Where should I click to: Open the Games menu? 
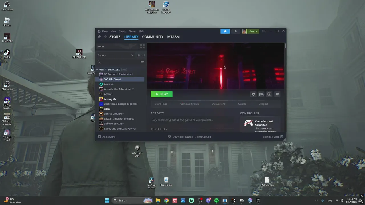(x=133, y=31)
